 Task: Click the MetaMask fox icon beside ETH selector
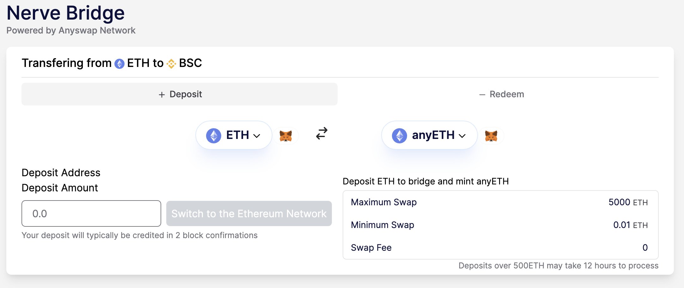(286, 136)
